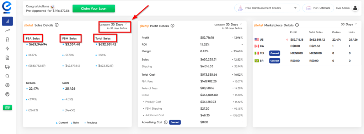Click Sales Details info icon
364x134 pixels.
pyautogui.click(x=57, y=25)
